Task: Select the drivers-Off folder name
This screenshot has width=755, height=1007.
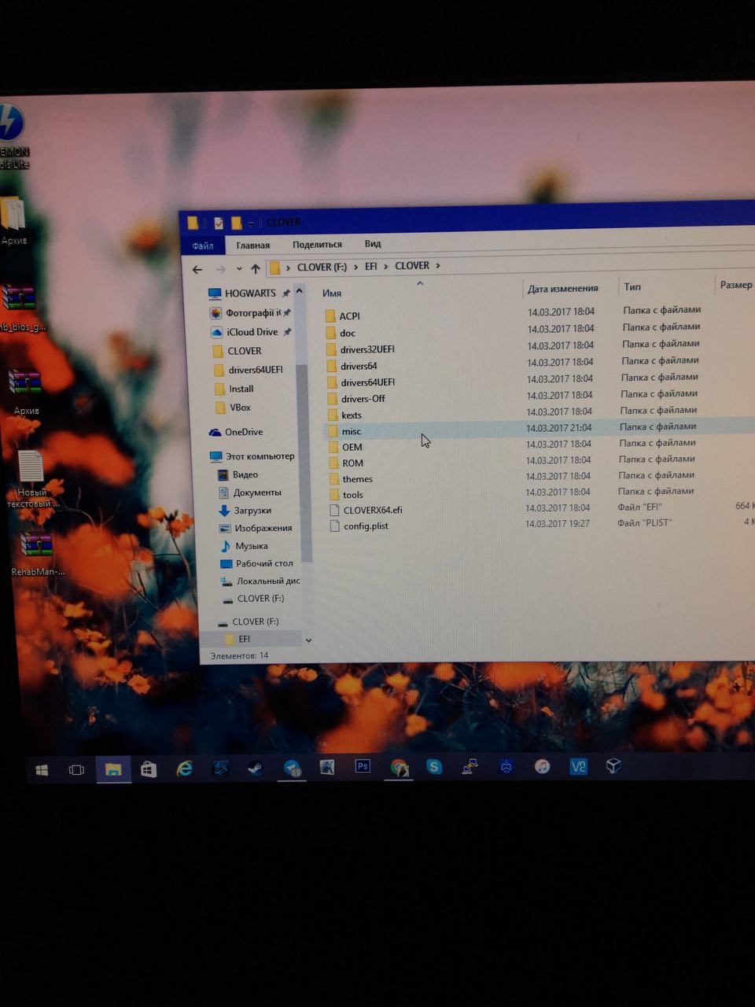Action: pyautogui.click(x=363, y=399)
